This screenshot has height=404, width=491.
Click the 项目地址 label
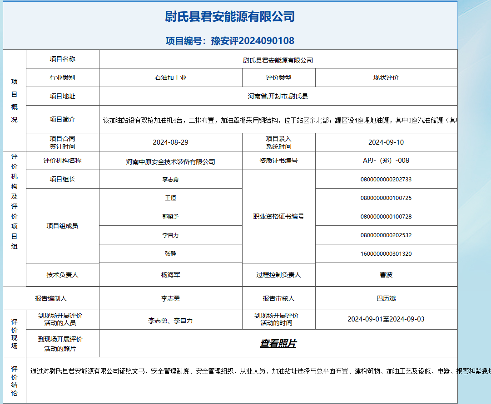coord(62,96)
